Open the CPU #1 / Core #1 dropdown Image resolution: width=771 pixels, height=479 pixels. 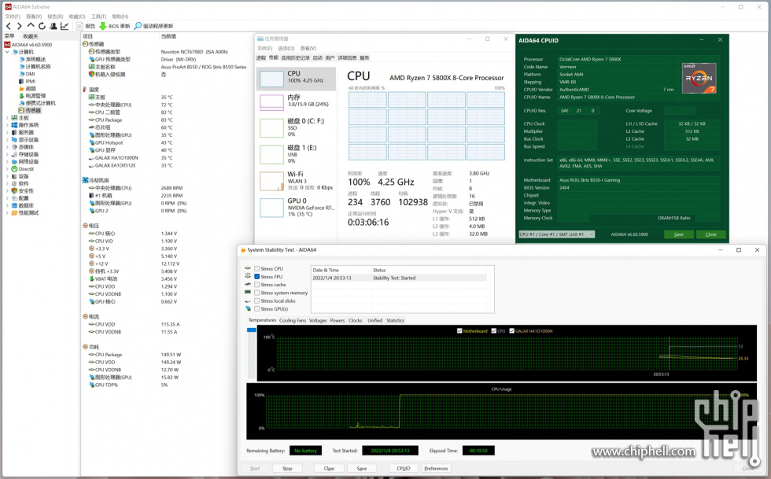[557, 234]
